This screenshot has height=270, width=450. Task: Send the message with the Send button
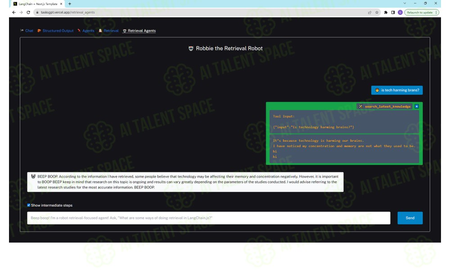pos(410,218)
